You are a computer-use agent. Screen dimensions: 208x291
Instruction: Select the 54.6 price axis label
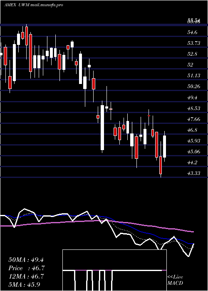click(x=193, y=32)
